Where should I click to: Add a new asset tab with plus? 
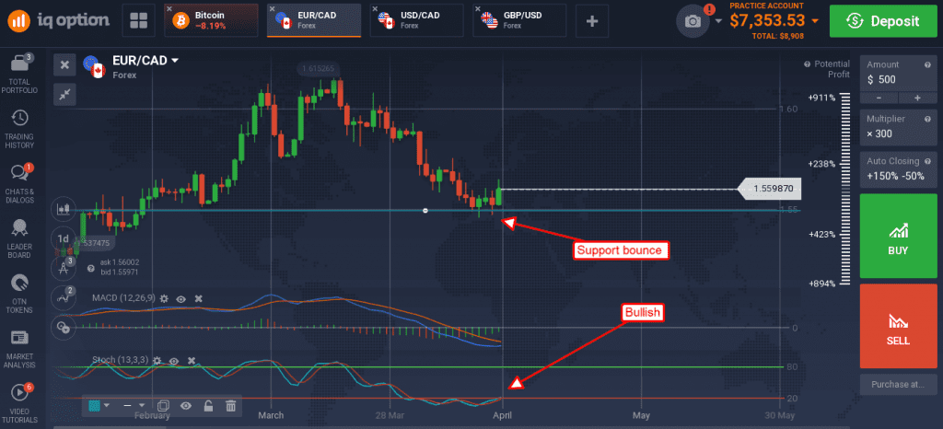point(592,20)
